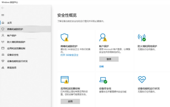The height and width of the screenshot is (107, 170).
Task: Click the 设备安全性 tile heading
Action: pyautogui.click(x=105, y=89)
